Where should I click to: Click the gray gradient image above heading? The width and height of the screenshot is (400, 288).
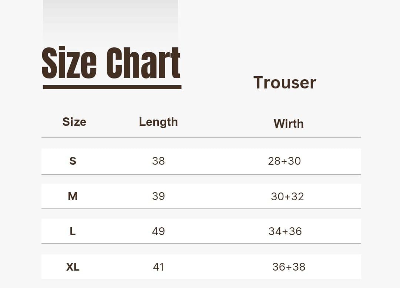(110, 22)
